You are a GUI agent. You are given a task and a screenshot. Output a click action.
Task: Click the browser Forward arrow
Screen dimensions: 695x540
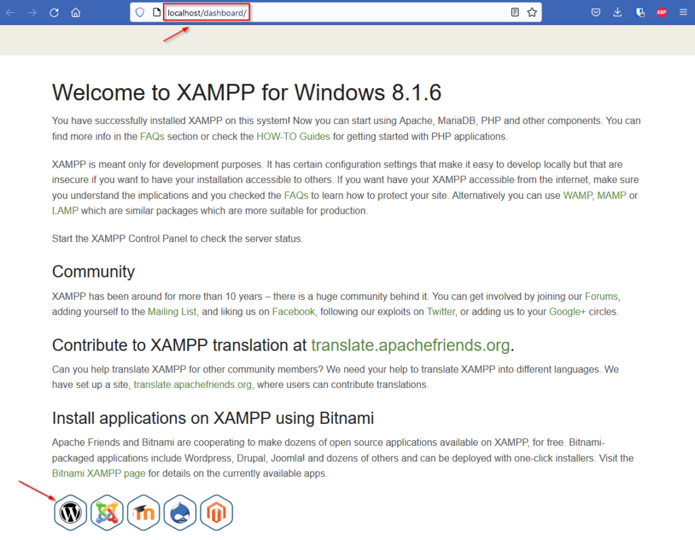pyautogui.click(x=32, y=12)
